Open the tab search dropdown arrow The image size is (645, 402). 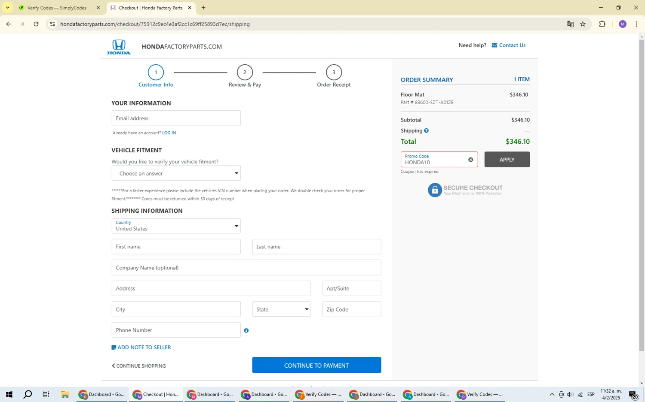(7, 8)
